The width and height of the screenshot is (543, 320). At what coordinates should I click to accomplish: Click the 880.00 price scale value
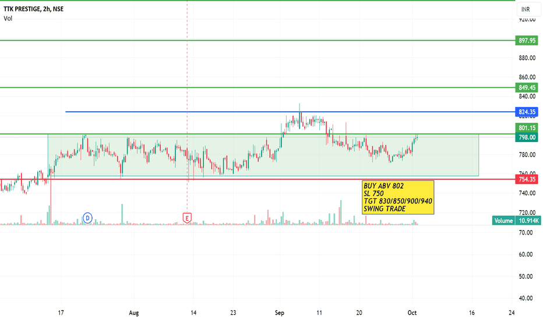527,58
